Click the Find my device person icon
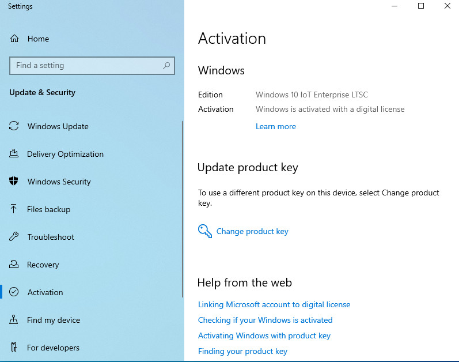 pyautogui.click(x=13, y=319)
